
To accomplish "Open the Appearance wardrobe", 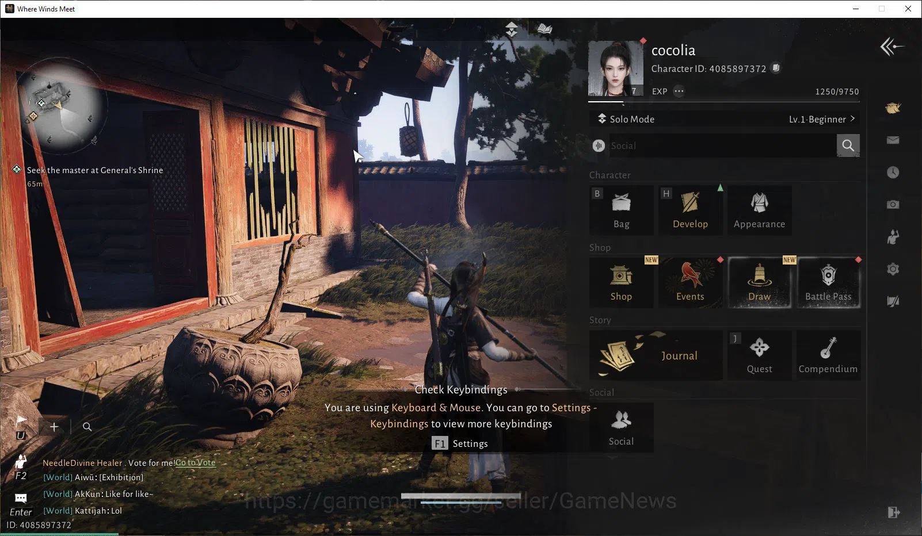I will click(x=760, y=210).
